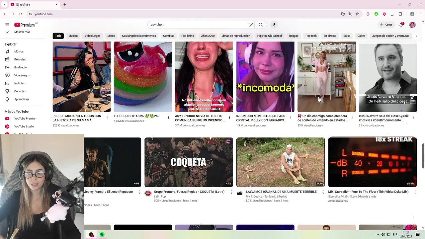The height and width of the screenshot is (239, 425).
Task: Open options for Un día conmigo short
Action: pyautogui.click(x=352, y=118)
